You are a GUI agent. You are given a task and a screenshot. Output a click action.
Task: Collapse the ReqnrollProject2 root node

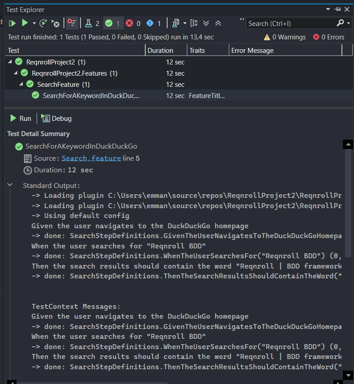pos(10,62)
